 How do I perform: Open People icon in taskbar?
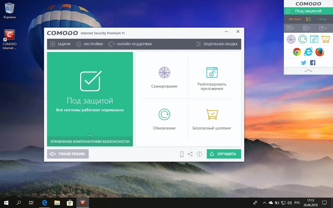pos(255,203)
